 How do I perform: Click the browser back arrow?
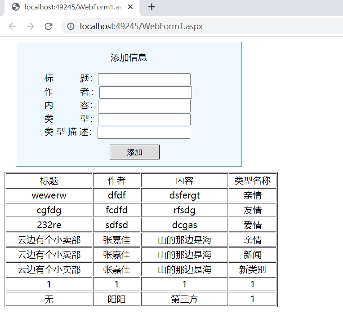pos(13,26)
